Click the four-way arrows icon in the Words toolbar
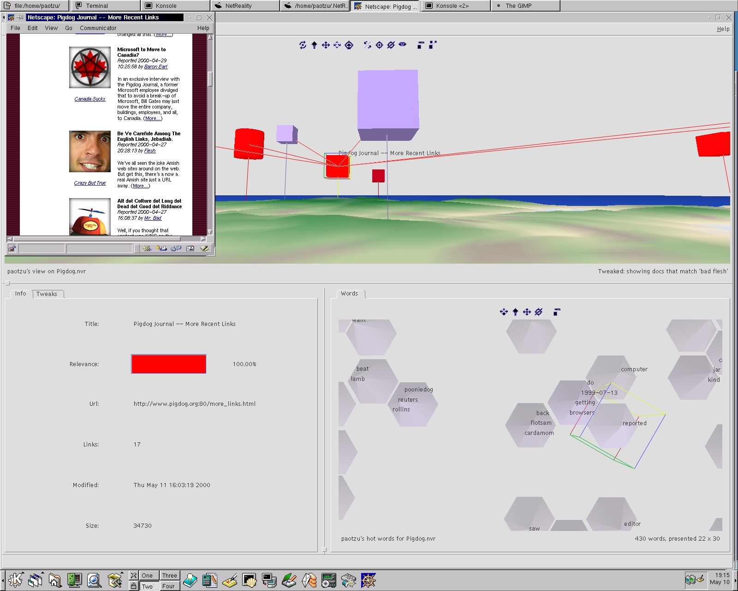738x591 pixels. click(x=527, y=312)
